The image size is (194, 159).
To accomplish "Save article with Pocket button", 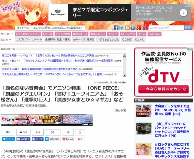I will tap(68, 139).
